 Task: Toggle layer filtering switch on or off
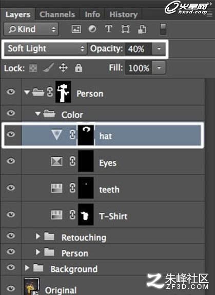(163, 29)
